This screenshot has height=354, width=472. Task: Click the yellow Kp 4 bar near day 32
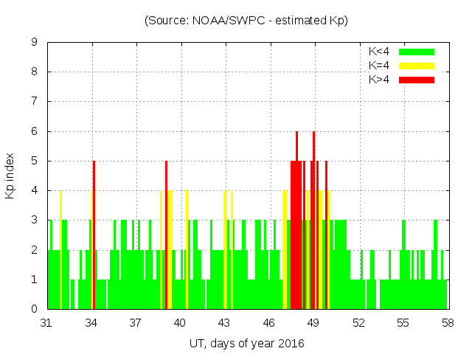click(x=60, y=249)
